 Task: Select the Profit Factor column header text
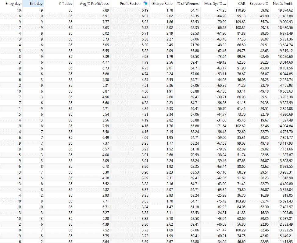click(130, 4)
